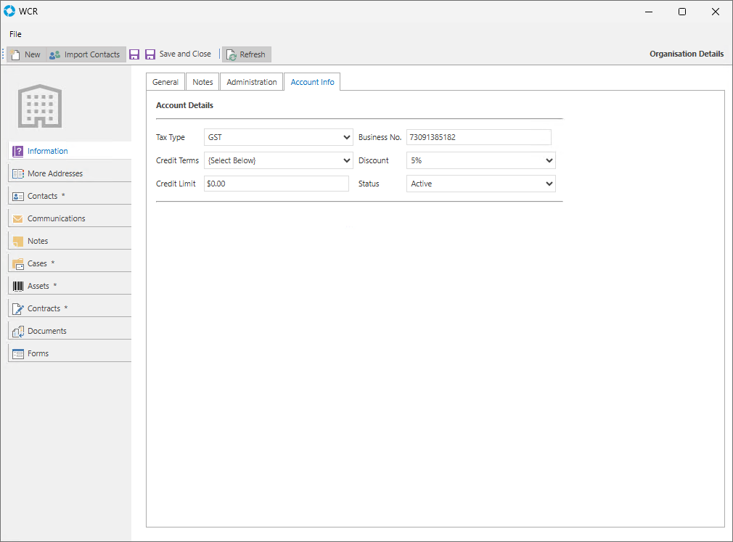Click into the Business No. field
Viewport: 733px width, 542px height.
click(478, 137)
